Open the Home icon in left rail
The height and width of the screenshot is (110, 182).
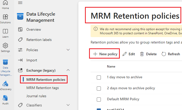(5, 3)
